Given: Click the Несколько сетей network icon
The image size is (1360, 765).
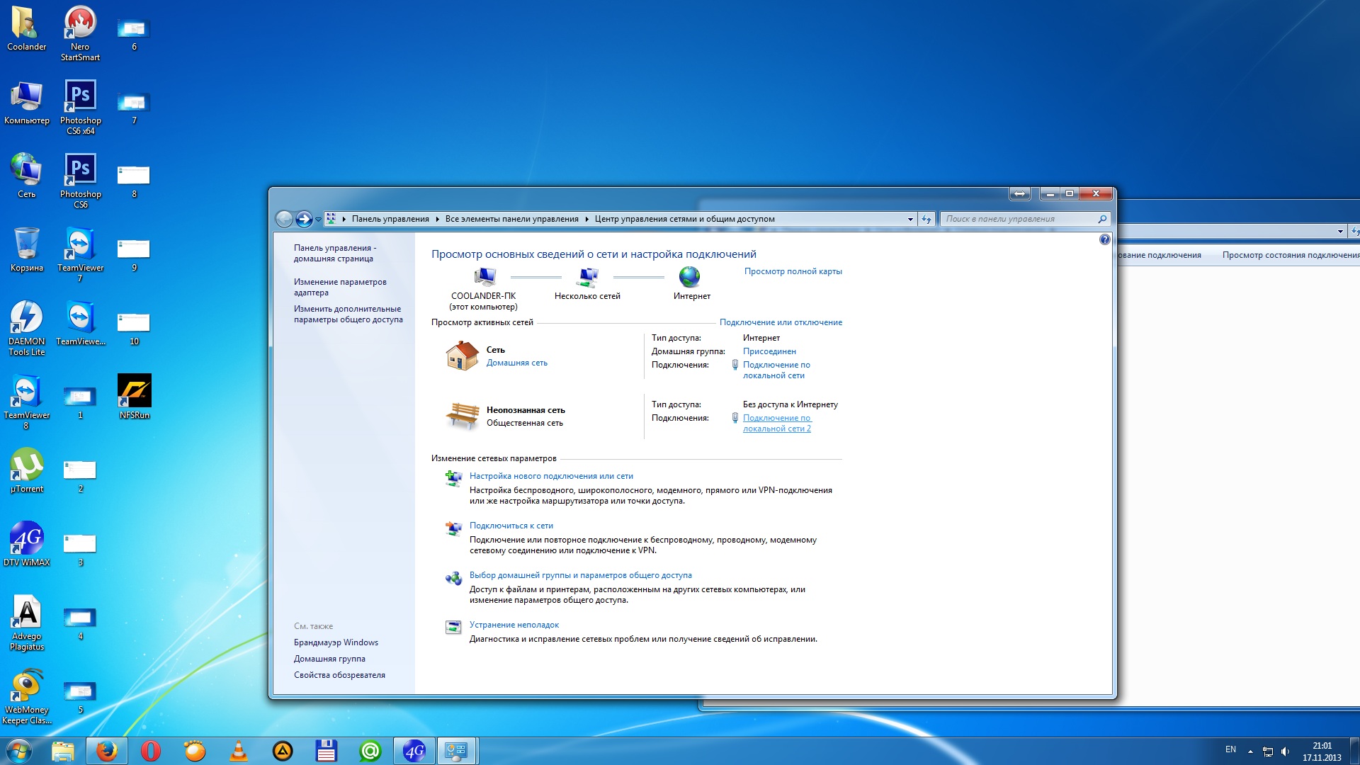Looking at the screenshot, I should (x=588, y=276).
